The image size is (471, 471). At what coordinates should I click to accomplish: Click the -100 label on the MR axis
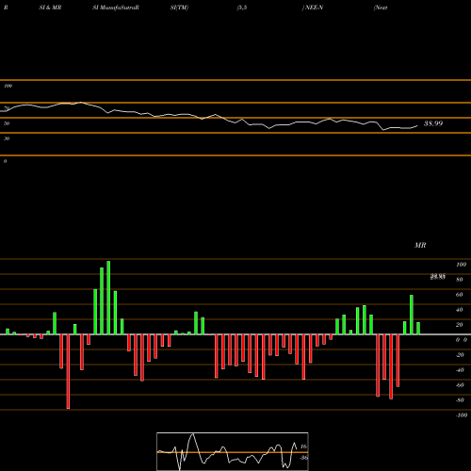click(x=462, y=415)
